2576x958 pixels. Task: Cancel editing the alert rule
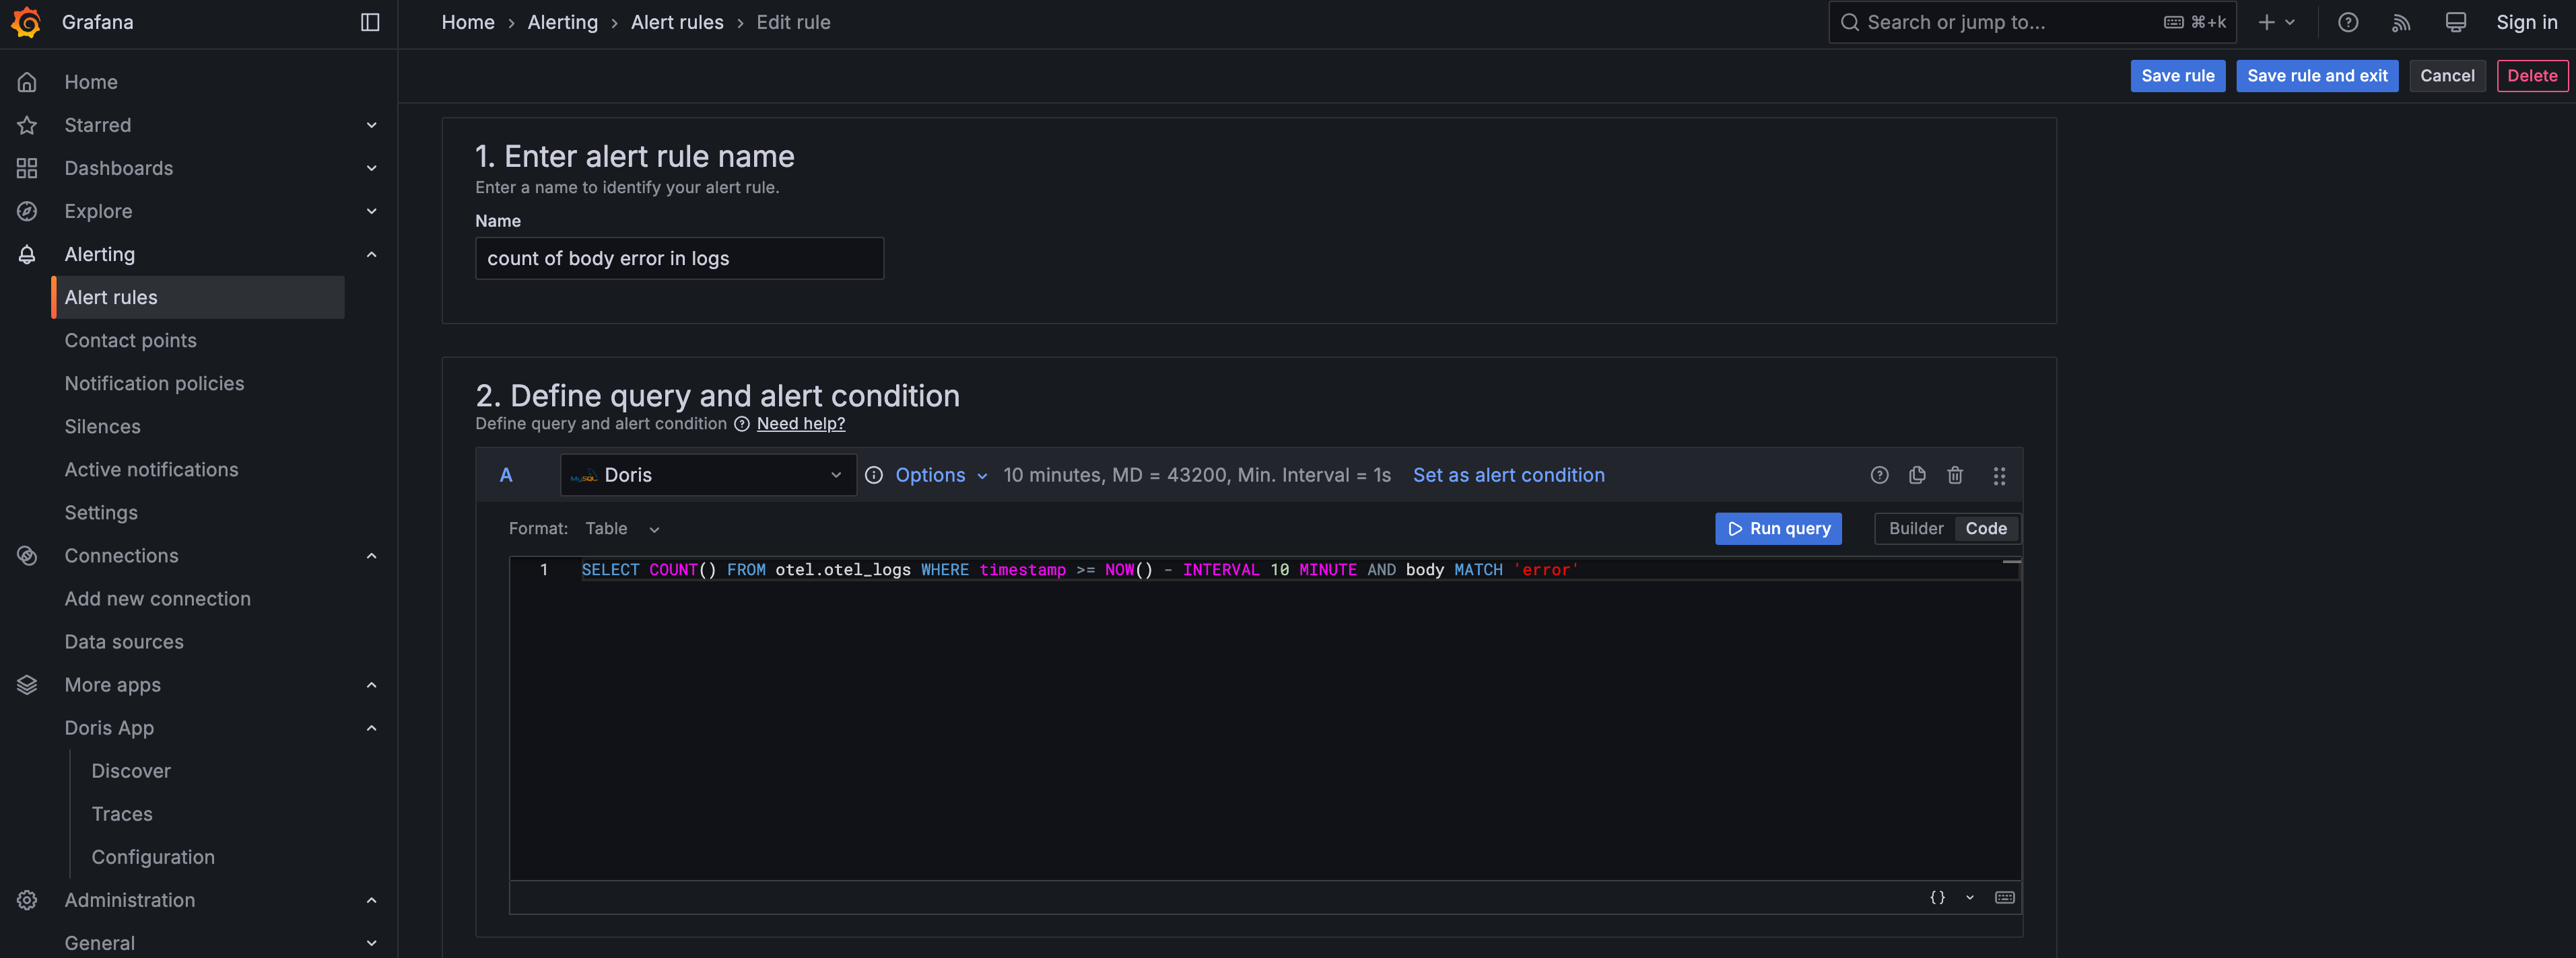pyautogui.click(x=2447, y=76)
